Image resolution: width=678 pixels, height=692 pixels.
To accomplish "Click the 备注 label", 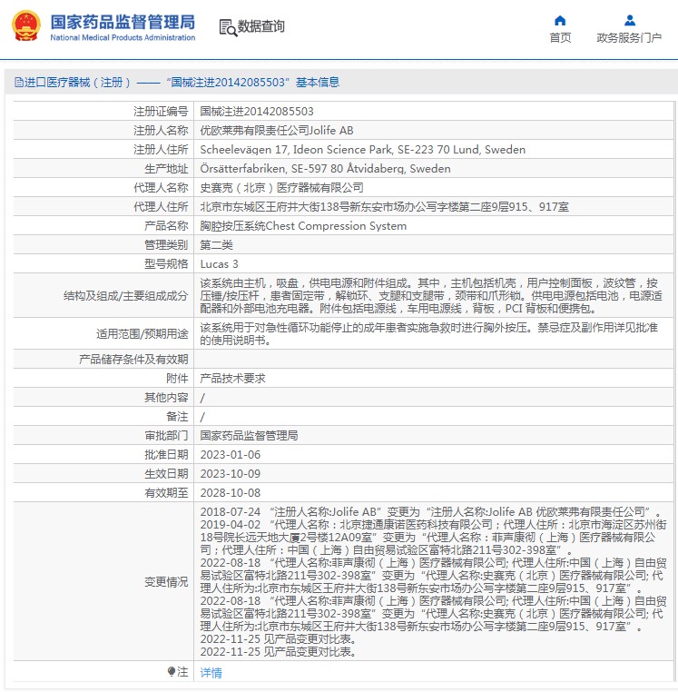I will pyautogui.click(x=177, y=416).
